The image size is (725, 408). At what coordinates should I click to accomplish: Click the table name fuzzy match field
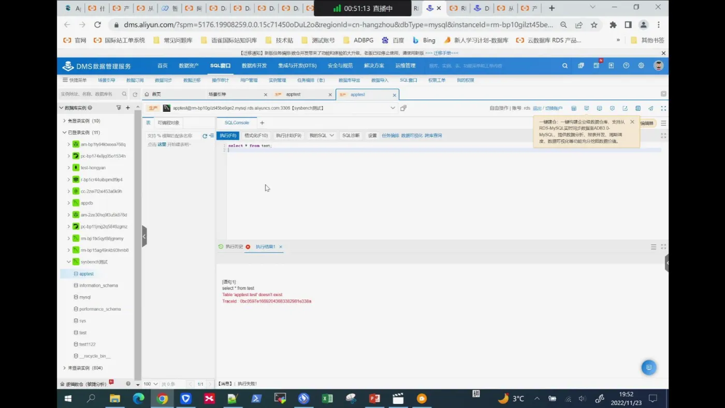173,136
